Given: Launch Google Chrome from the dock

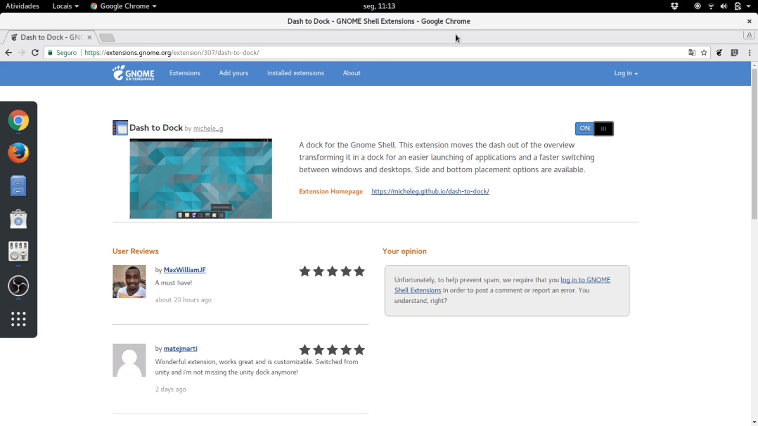Looking at the screenshot, I should click(x=18, y=121).
